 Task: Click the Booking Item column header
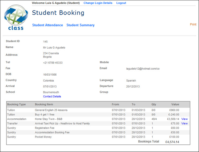pos(44,104)
